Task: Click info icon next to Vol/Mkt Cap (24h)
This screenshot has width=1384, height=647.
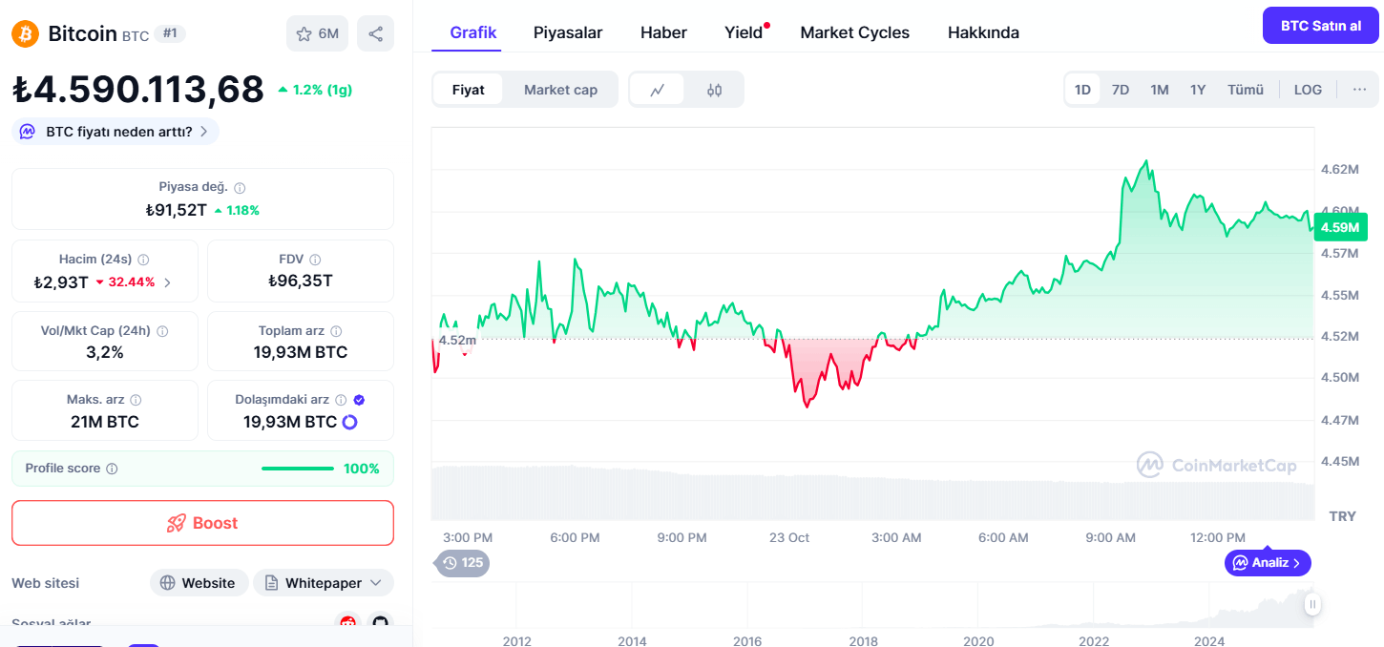Action: pos(162,331)
